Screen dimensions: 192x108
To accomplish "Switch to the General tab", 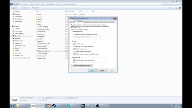I will [72, 22].
